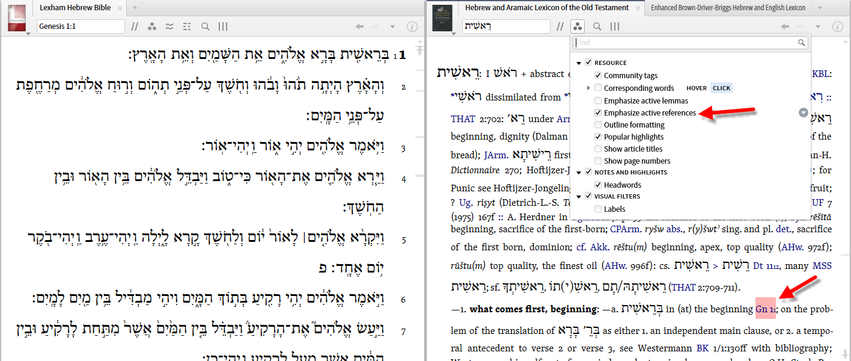Collapse the RESOURCE section

(x=579, y=63)
